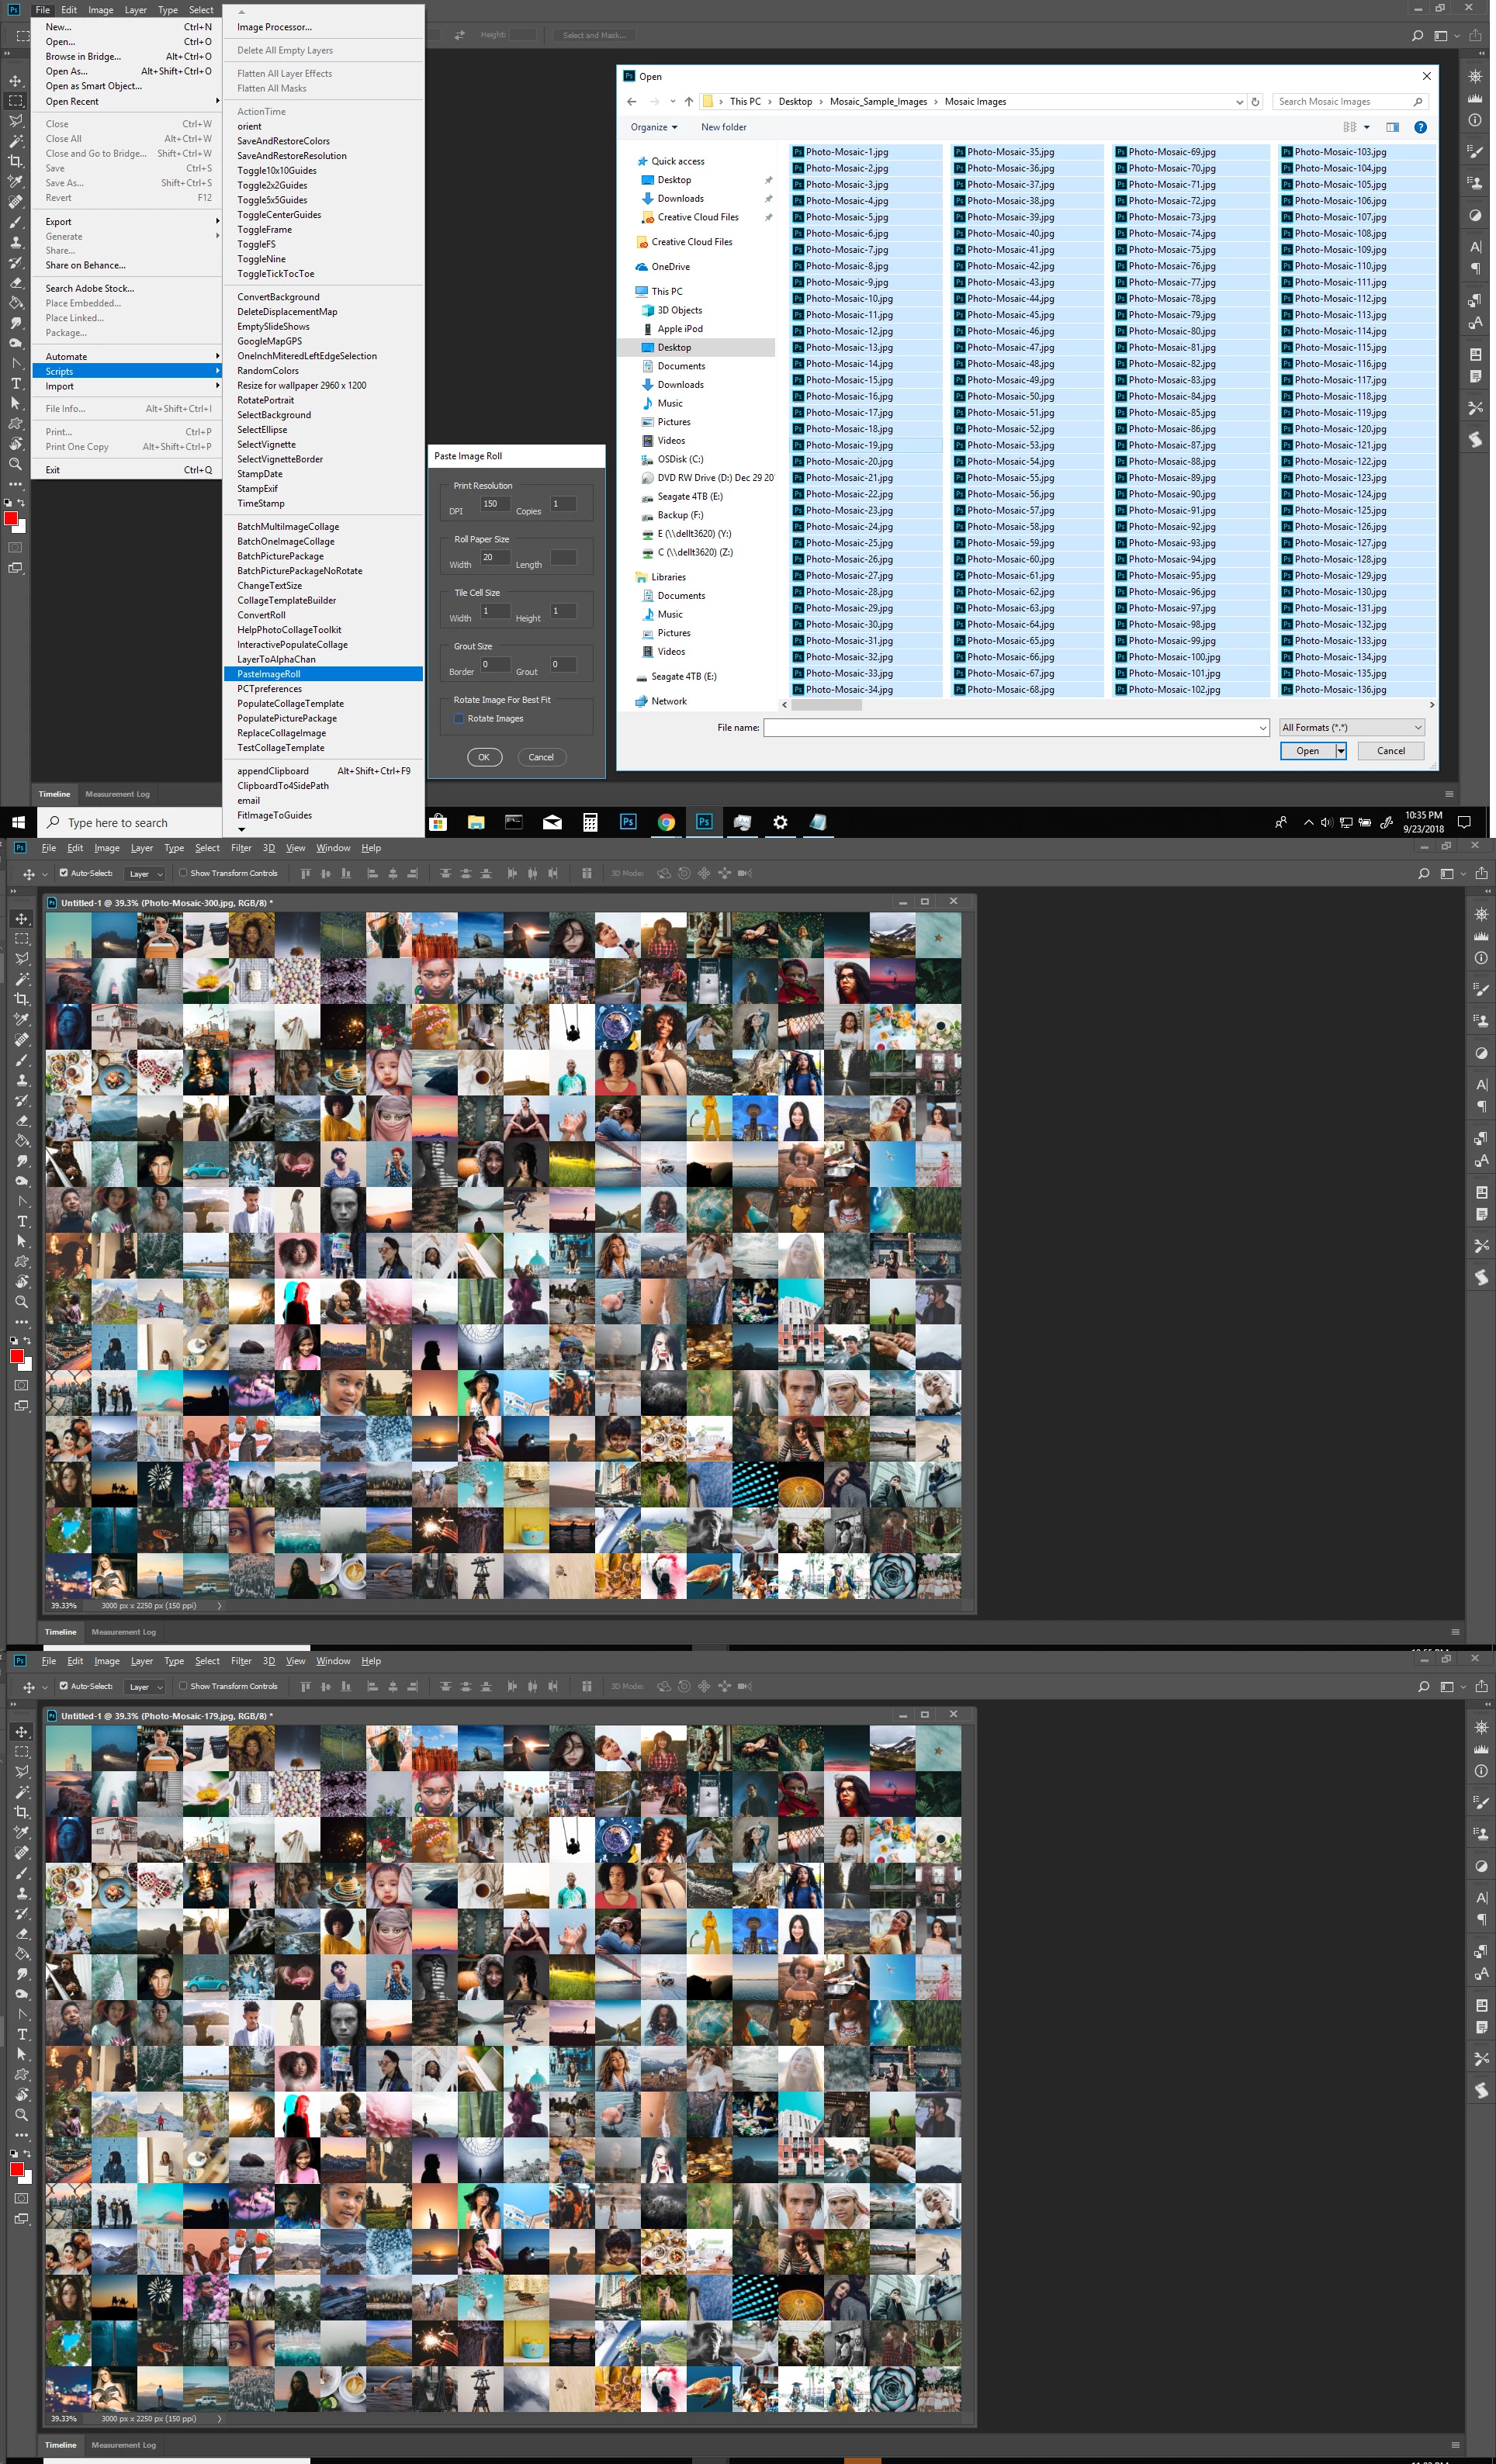Click the red foreground color swatch in the Photo-Mosaic-300 window

[16, 1356]
